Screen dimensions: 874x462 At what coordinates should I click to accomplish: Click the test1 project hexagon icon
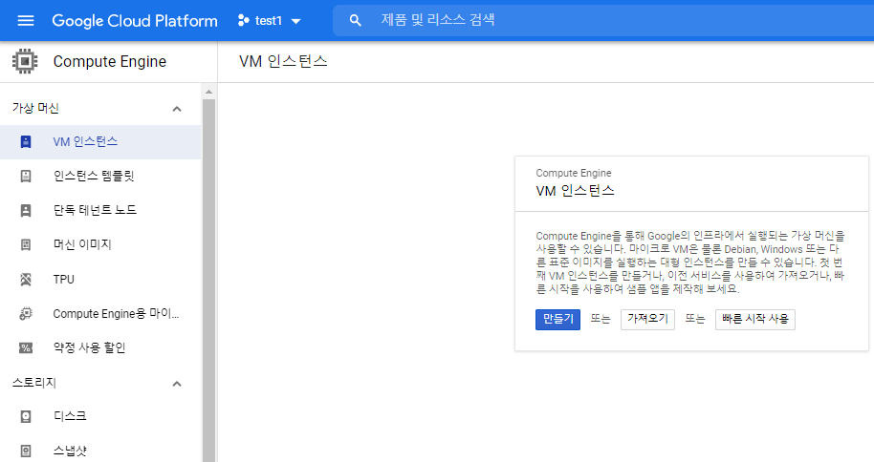pyautogui.click(x=243, y=21)
